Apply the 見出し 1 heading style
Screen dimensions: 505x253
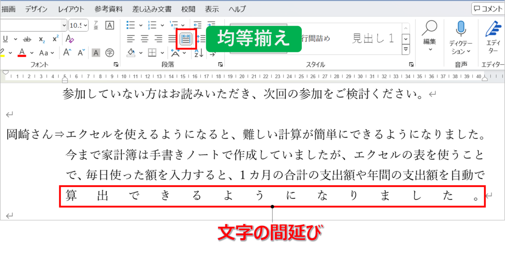[x=373, y=39]
